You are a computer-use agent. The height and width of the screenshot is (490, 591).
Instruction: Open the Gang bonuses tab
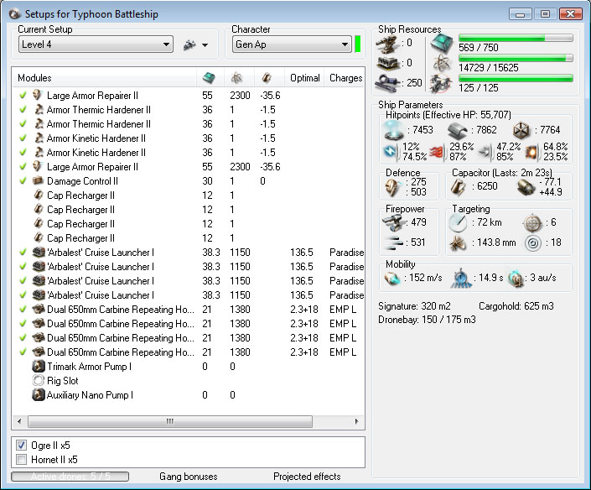188,477
